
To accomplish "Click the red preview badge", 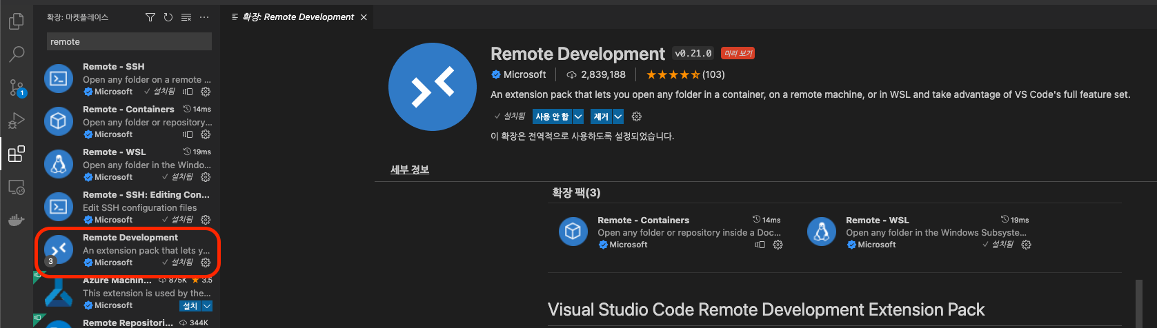I will [738, 53].
